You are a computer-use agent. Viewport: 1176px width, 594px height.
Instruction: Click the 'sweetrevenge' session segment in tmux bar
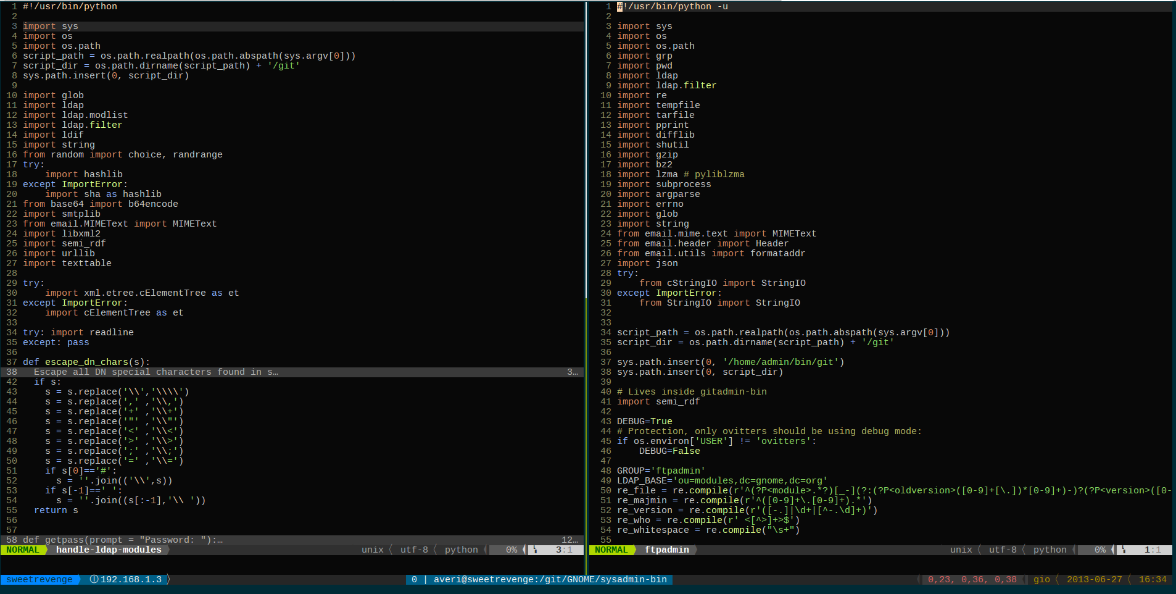(39, 579)
